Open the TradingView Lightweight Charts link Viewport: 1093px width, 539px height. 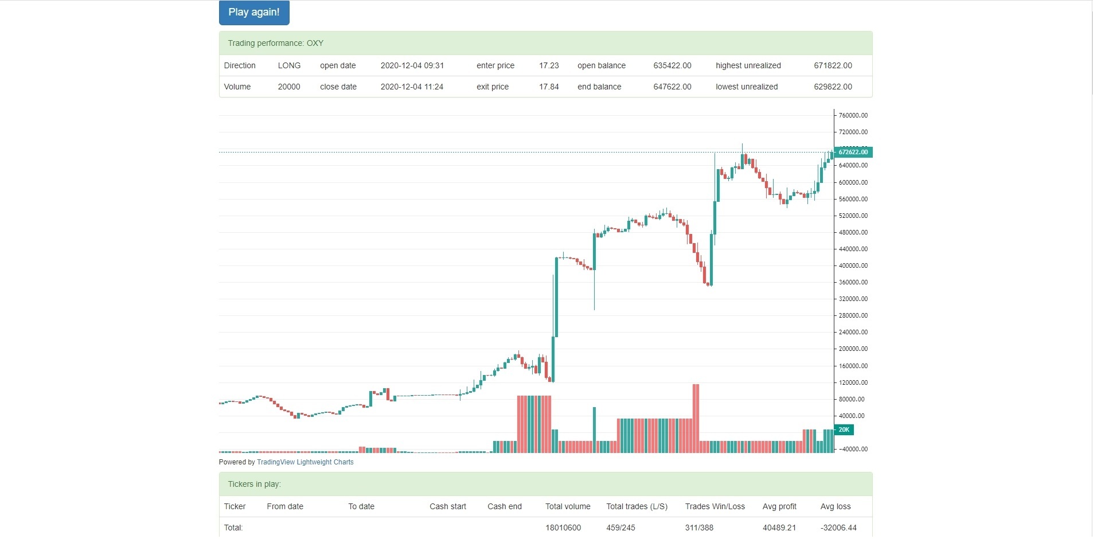pos(305,462)
